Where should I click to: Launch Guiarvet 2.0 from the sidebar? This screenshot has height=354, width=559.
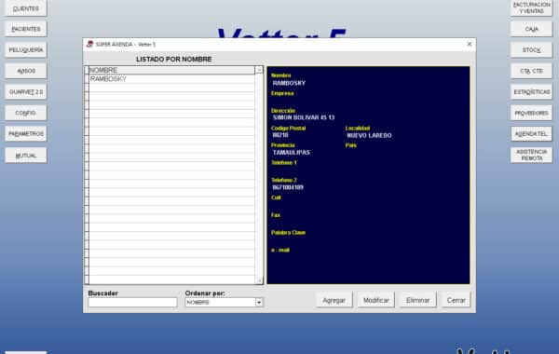[26, 92]
